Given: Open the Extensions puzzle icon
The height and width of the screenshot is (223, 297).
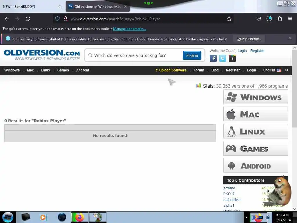Looking at the screenshot, I should point(280,19).
